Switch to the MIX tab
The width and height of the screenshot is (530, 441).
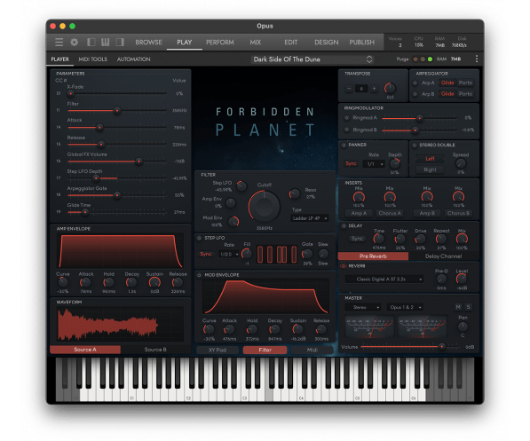256,43
